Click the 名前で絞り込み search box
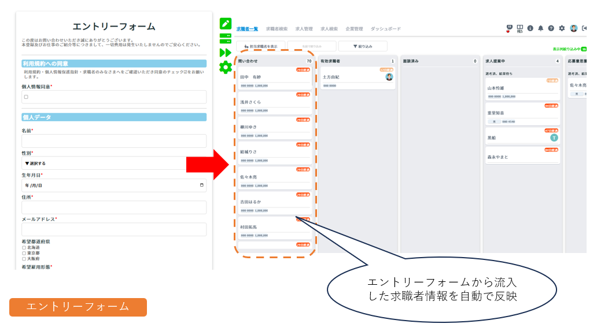 click(312, 46)
